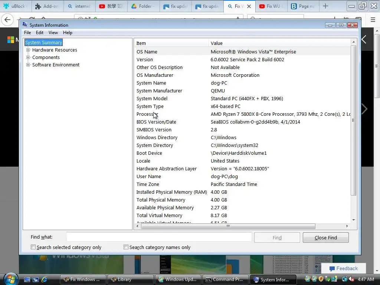Click the System Information title bar icon
Image resolution: width=380 pixels, height=285 pixels.
(25, 24)
